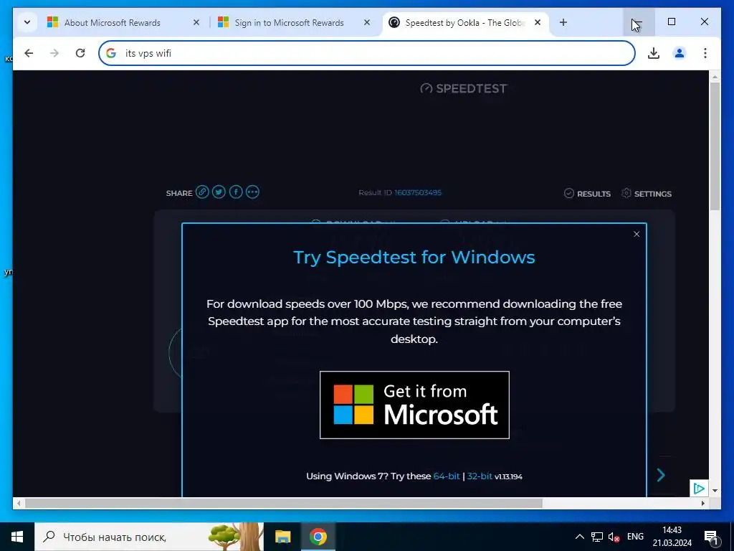The height and width of the screenshot is (551, 734).
Task: Click Chrome icon in taskbar
Action: tap(318, 537)
